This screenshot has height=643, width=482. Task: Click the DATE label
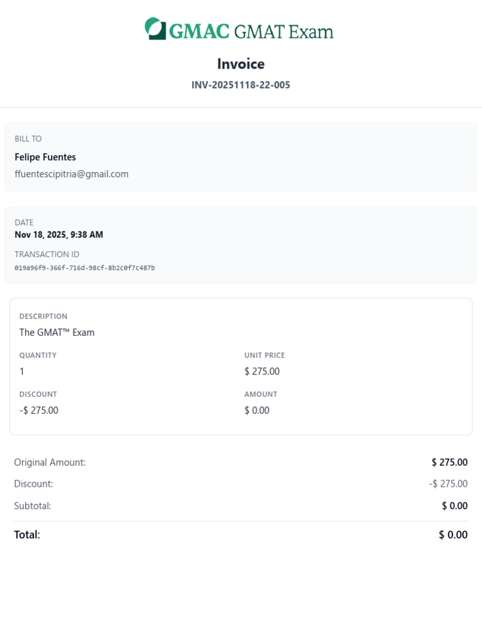click(x=24, y=223)
